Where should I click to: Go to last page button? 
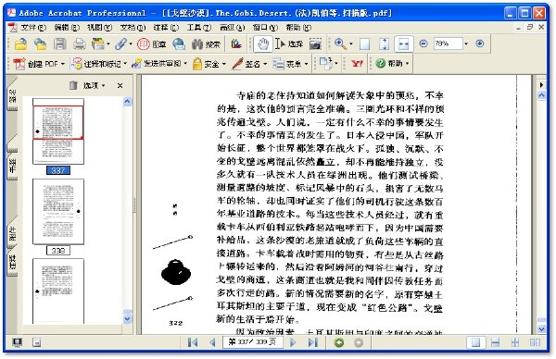[x=313, y=342]
